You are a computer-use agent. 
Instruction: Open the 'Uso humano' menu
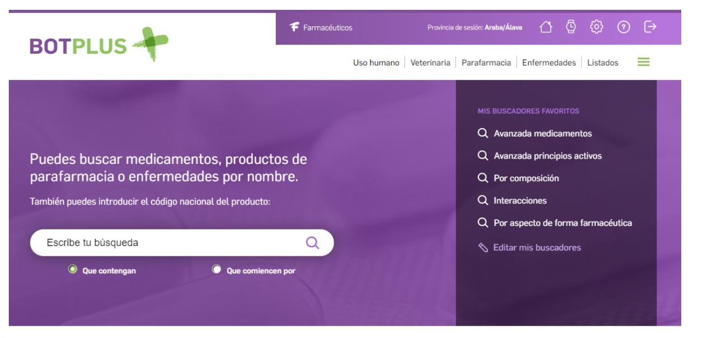[x=376, y=63]
